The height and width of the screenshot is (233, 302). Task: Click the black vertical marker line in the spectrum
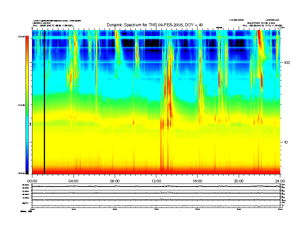[x=44, y=102]
